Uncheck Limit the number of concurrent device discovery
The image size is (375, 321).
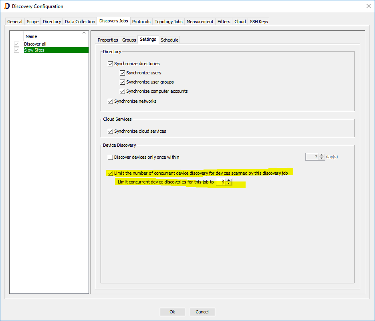tap(110, 173)
